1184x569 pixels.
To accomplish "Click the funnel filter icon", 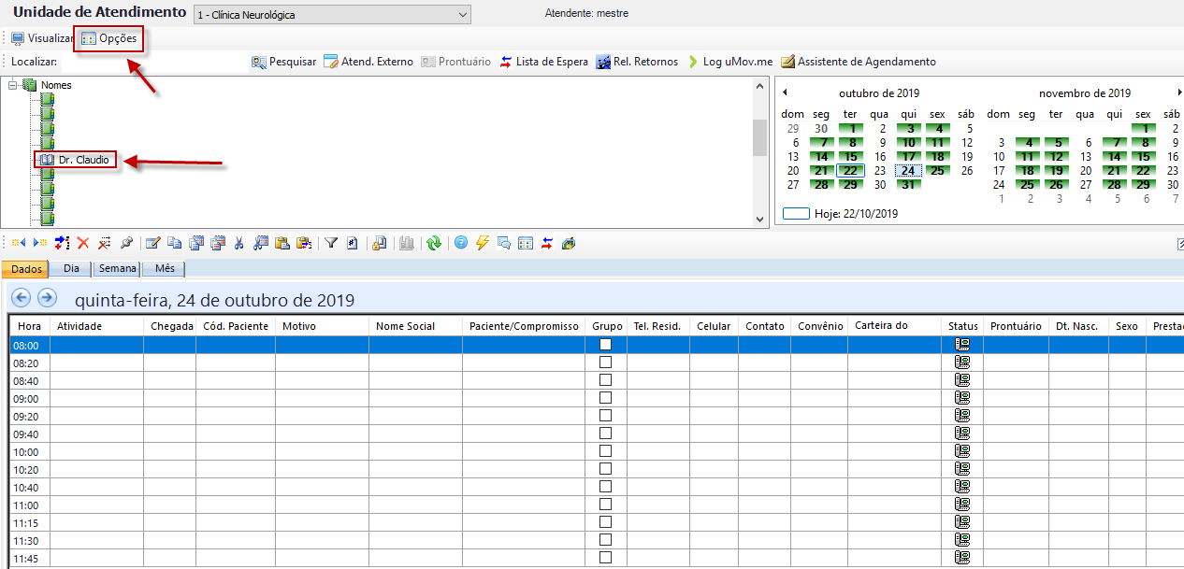I will point(331,243).
